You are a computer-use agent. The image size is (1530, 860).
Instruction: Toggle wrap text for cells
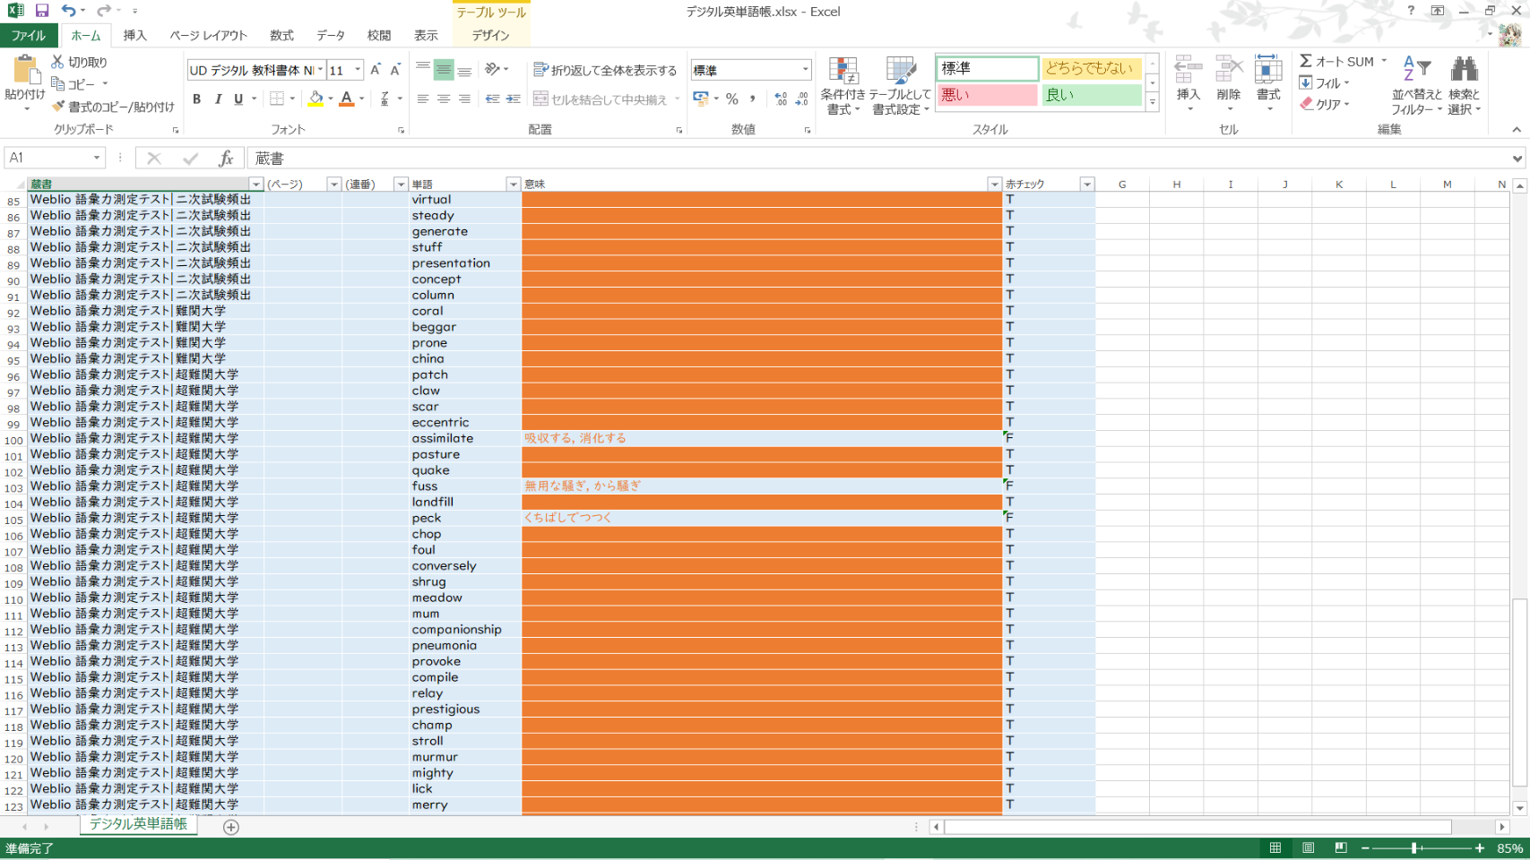coord(605,70)
